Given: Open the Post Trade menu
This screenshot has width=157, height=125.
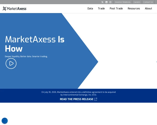Looking at the screenshot, I should point(116,9).
